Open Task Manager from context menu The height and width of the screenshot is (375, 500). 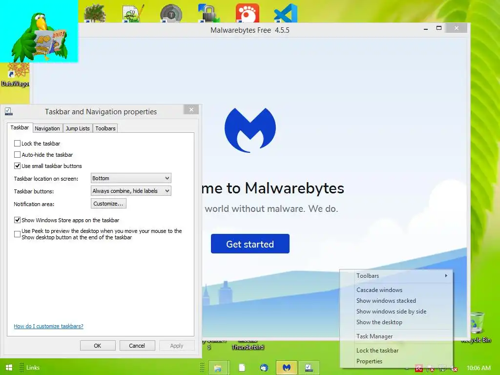tap(396, 336)
